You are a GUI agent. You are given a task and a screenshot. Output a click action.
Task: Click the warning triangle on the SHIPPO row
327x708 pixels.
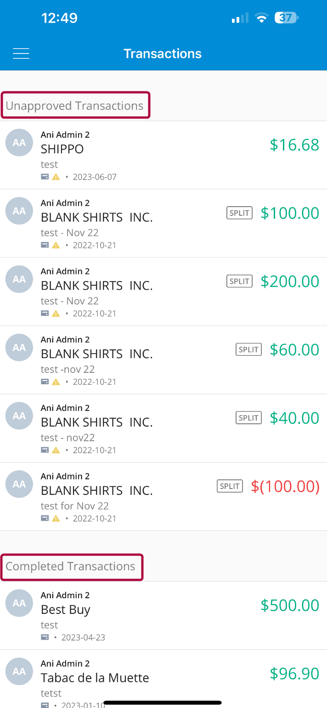[55, 176]
